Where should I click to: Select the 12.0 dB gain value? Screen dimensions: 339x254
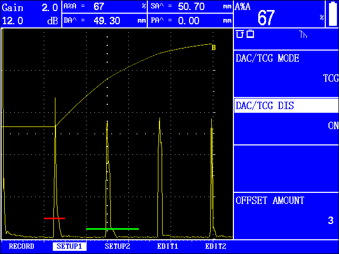pyautogui.click(x=31, y=21)
